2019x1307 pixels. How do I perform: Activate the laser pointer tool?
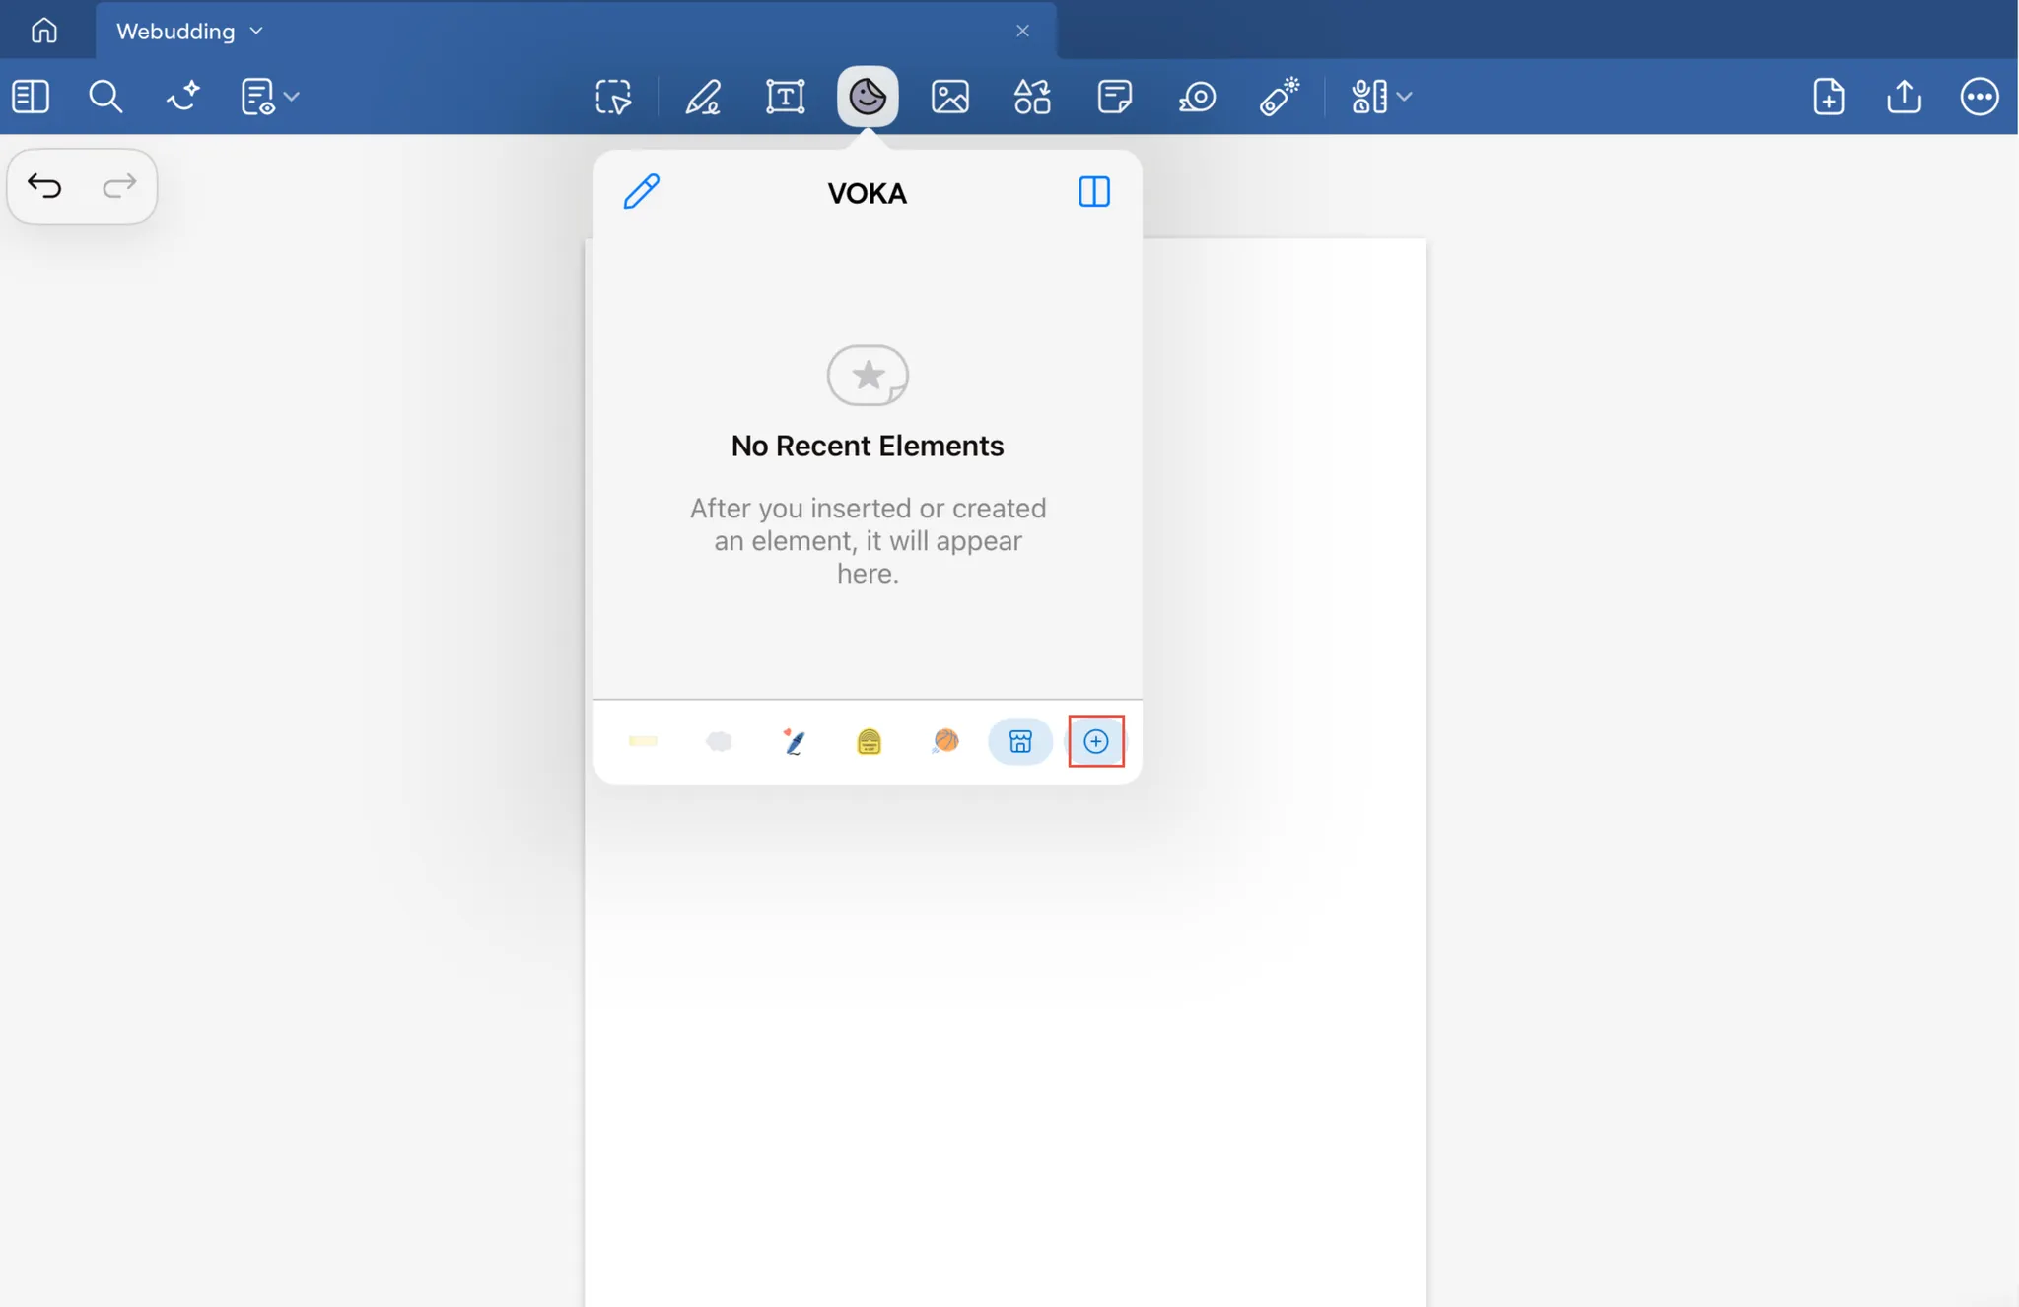pyautogui.click(x=1280, y=97)
